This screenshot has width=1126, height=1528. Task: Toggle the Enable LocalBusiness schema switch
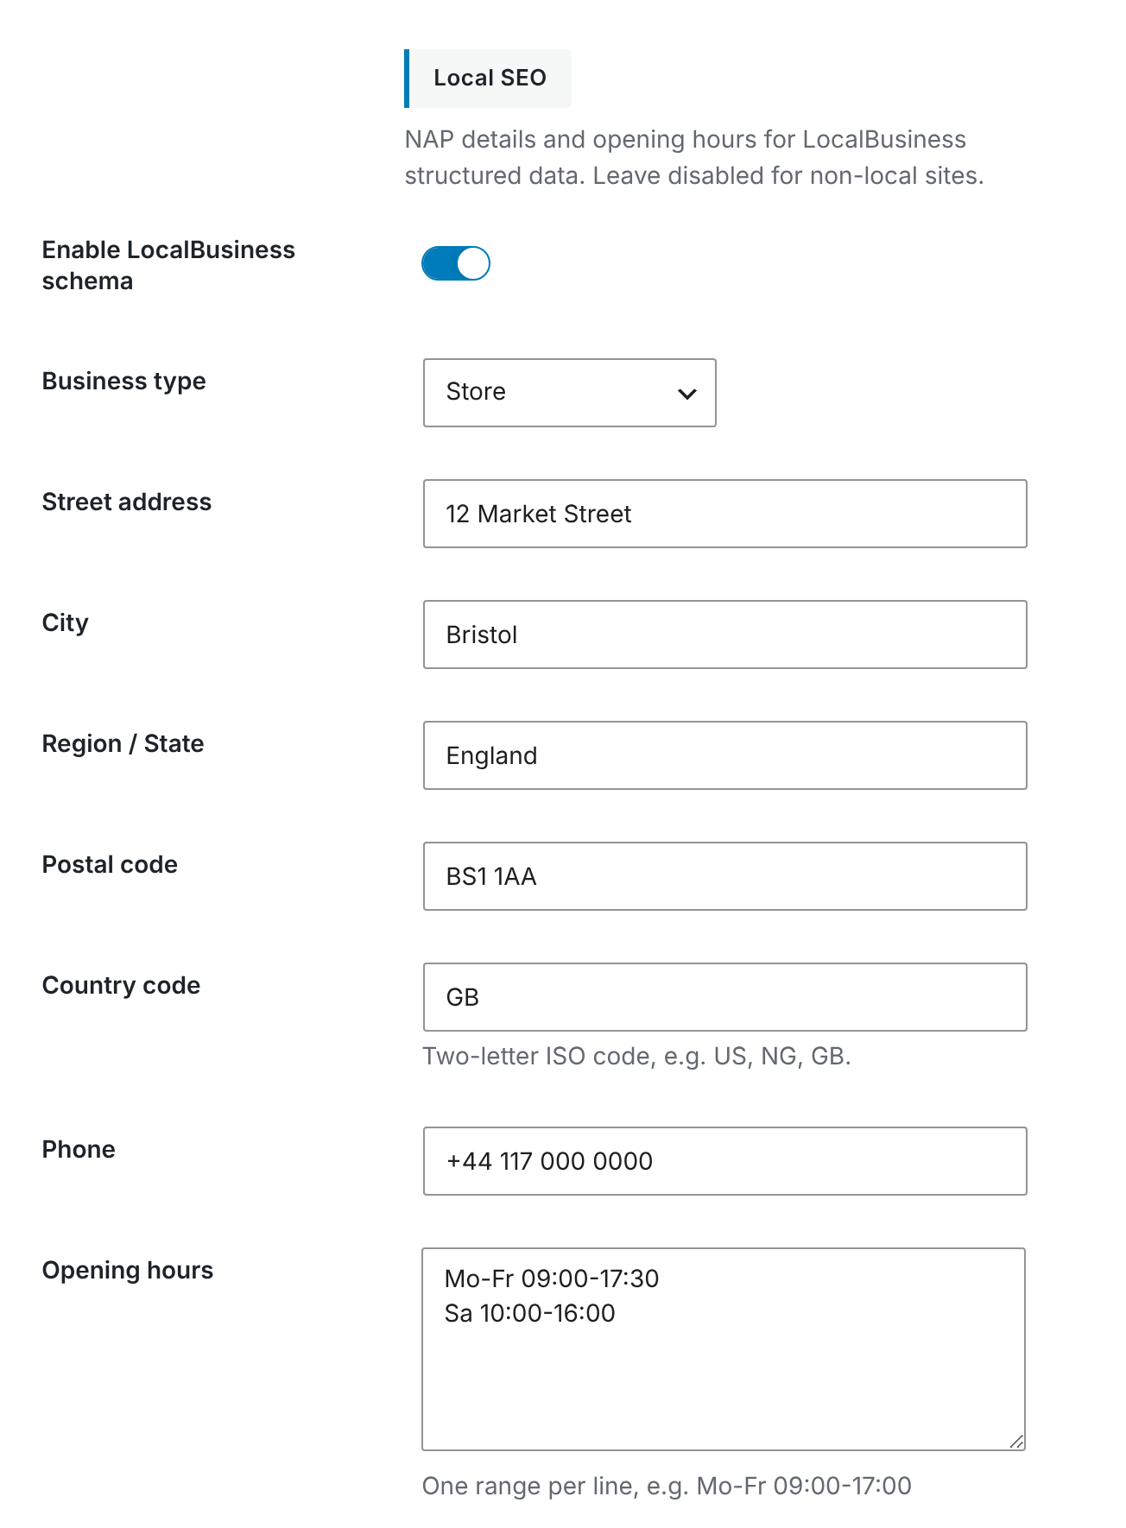456,263
